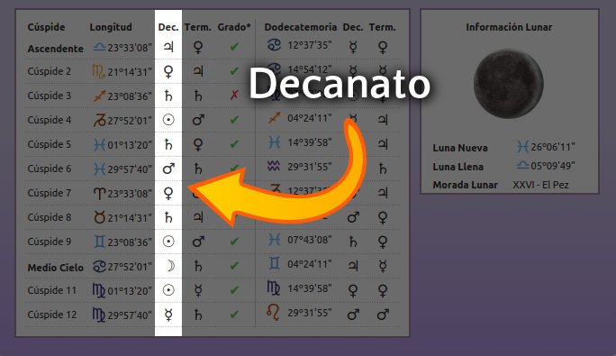Click the Aries glyph in the Cúspide 7 row
This screenshot has height=356, width=616.
[x=99, y=193]
